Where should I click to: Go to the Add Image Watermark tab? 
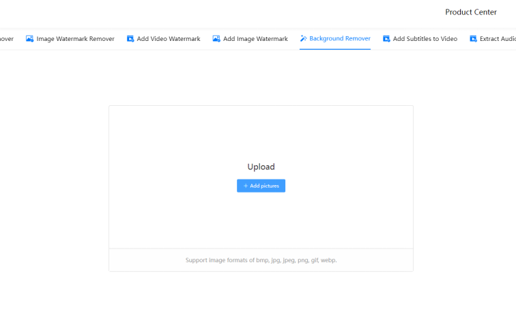click(x=250, y=39)
